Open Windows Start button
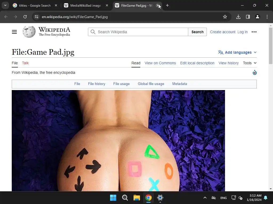This screenshot has width=273, height=204. click(113, 198)
